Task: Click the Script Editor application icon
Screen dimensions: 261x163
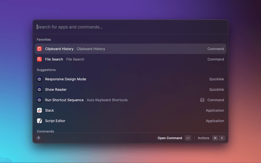Action: (x=40, y=121)
